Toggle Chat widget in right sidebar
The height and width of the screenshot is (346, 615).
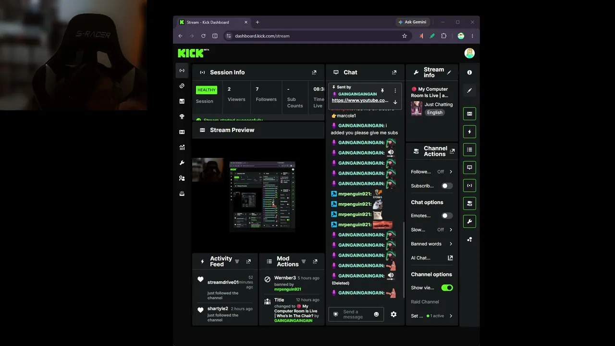469,167
